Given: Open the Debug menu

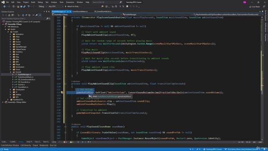Looking at the screenshot, I should click(x=40, y=2).
